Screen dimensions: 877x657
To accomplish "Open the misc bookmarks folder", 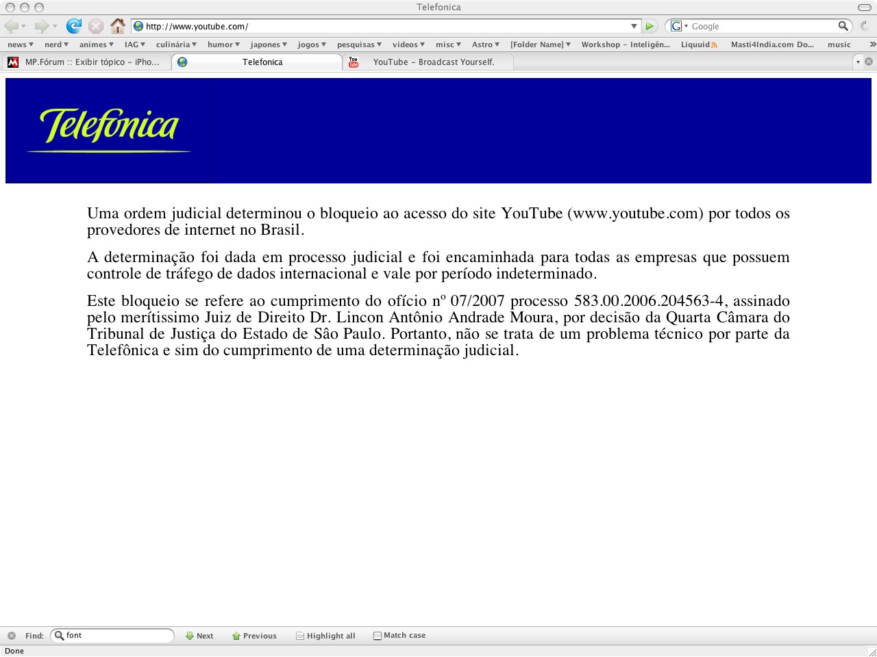I will coord(448,44).
